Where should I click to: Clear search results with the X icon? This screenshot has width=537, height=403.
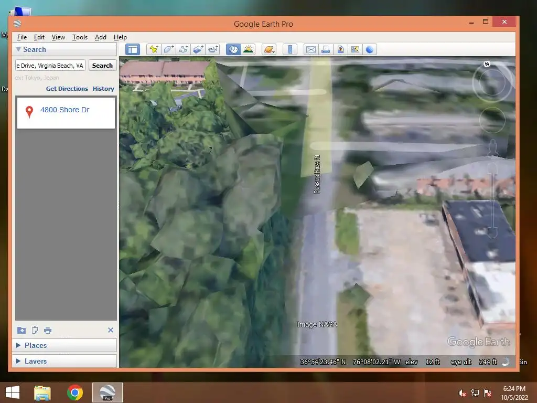pos(111,330)
